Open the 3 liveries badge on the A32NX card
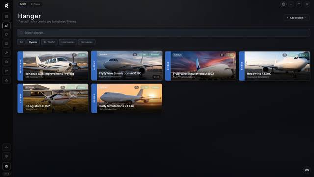Viewport: 314px width, 177px height. [155, 55]
